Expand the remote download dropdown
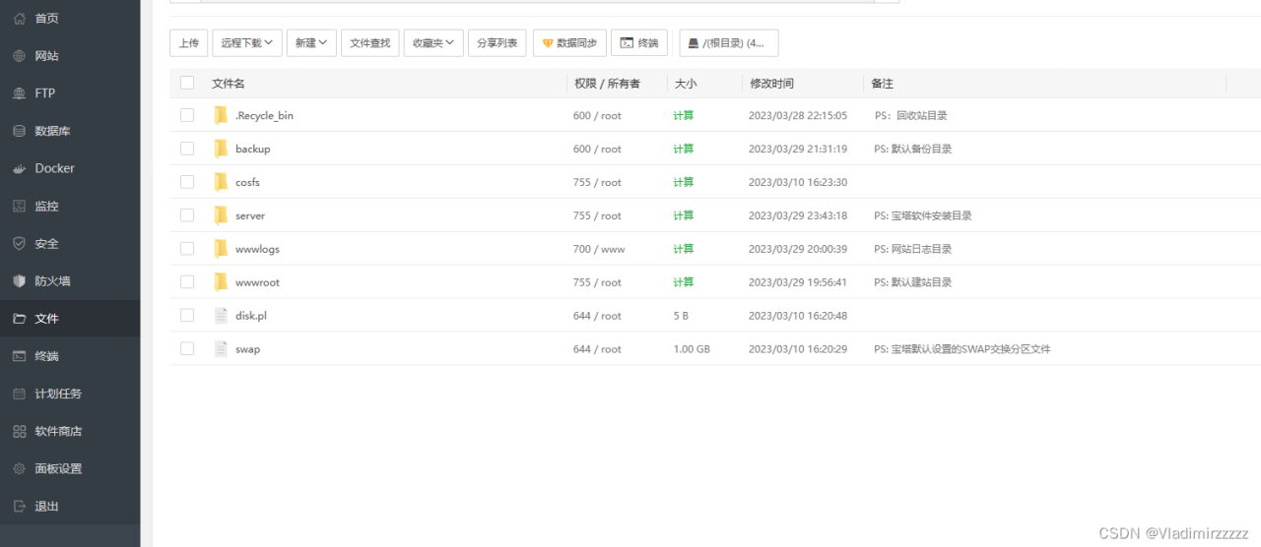The image size is (1261, 547). (247, 43)
